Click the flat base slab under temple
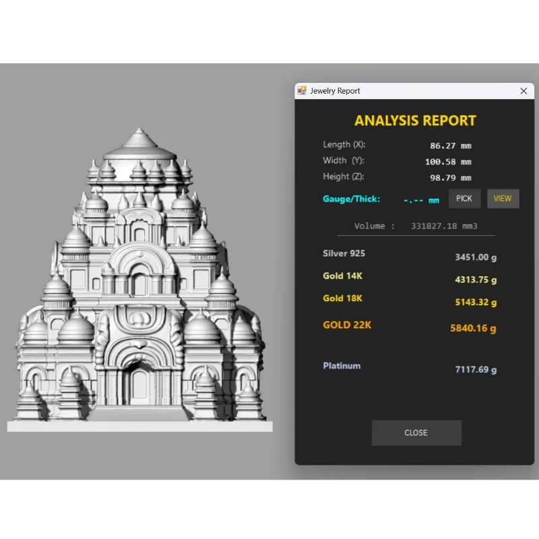This screenshot has width=539, height=539. [139, 426]
